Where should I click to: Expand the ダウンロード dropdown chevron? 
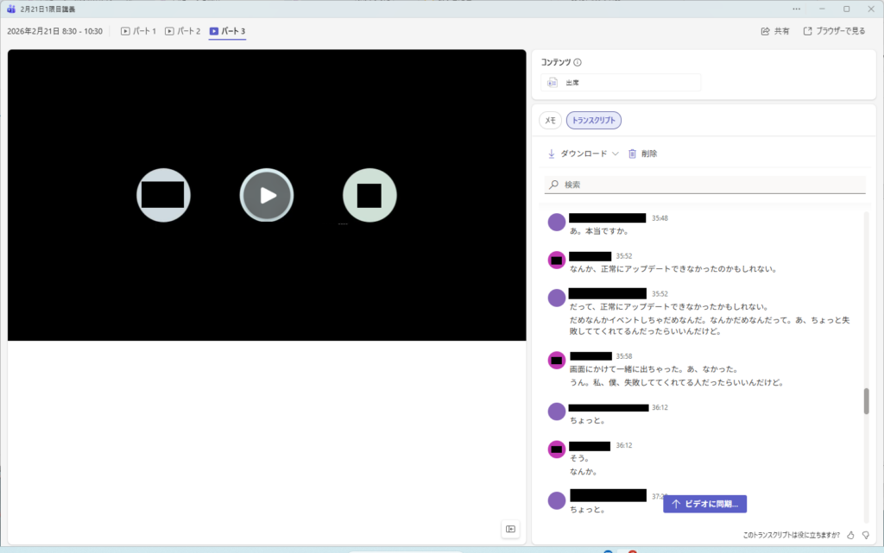(x=616, y=154)
